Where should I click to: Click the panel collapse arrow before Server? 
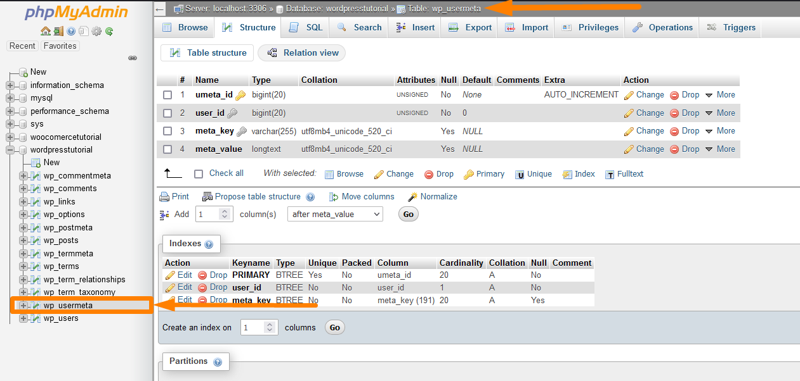[x=160, y=9]
